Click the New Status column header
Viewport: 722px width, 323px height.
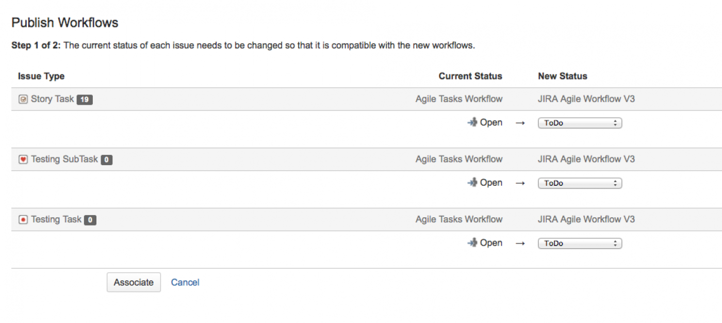[562, 76]
